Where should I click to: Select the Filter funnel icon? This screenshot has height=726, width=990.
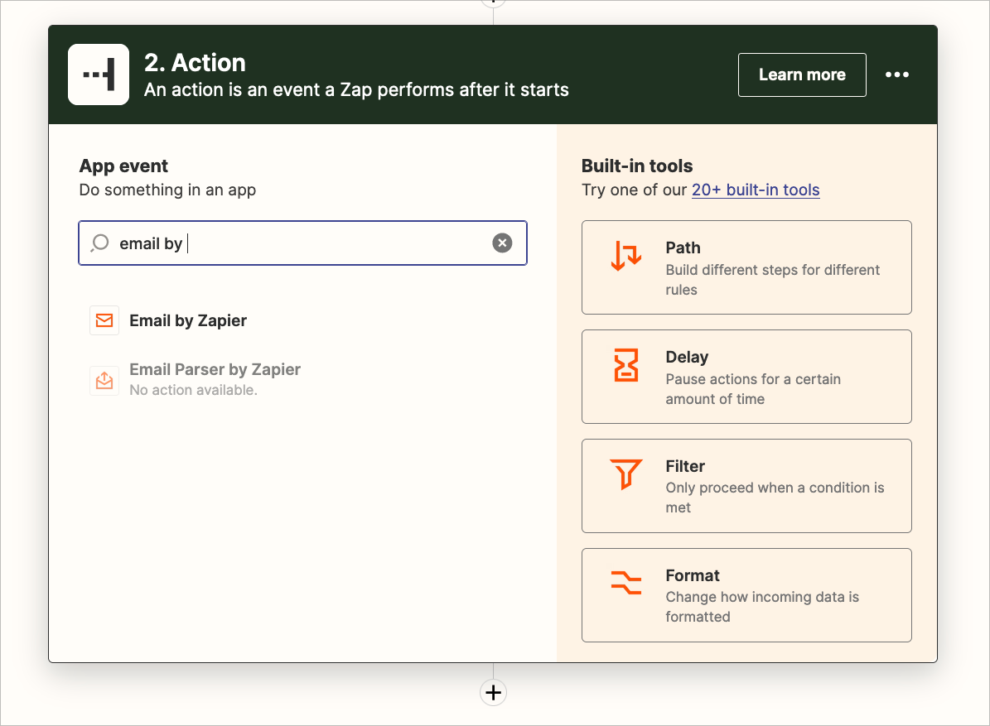[627, 474]
